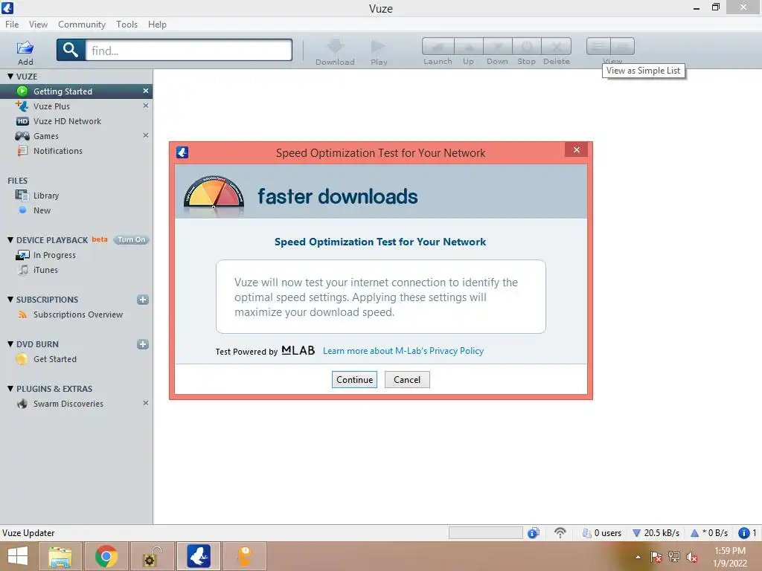The width and height of the screenshot is (762, 571).
Task: Click the 0 users status entry
Action: click(601, 533)
